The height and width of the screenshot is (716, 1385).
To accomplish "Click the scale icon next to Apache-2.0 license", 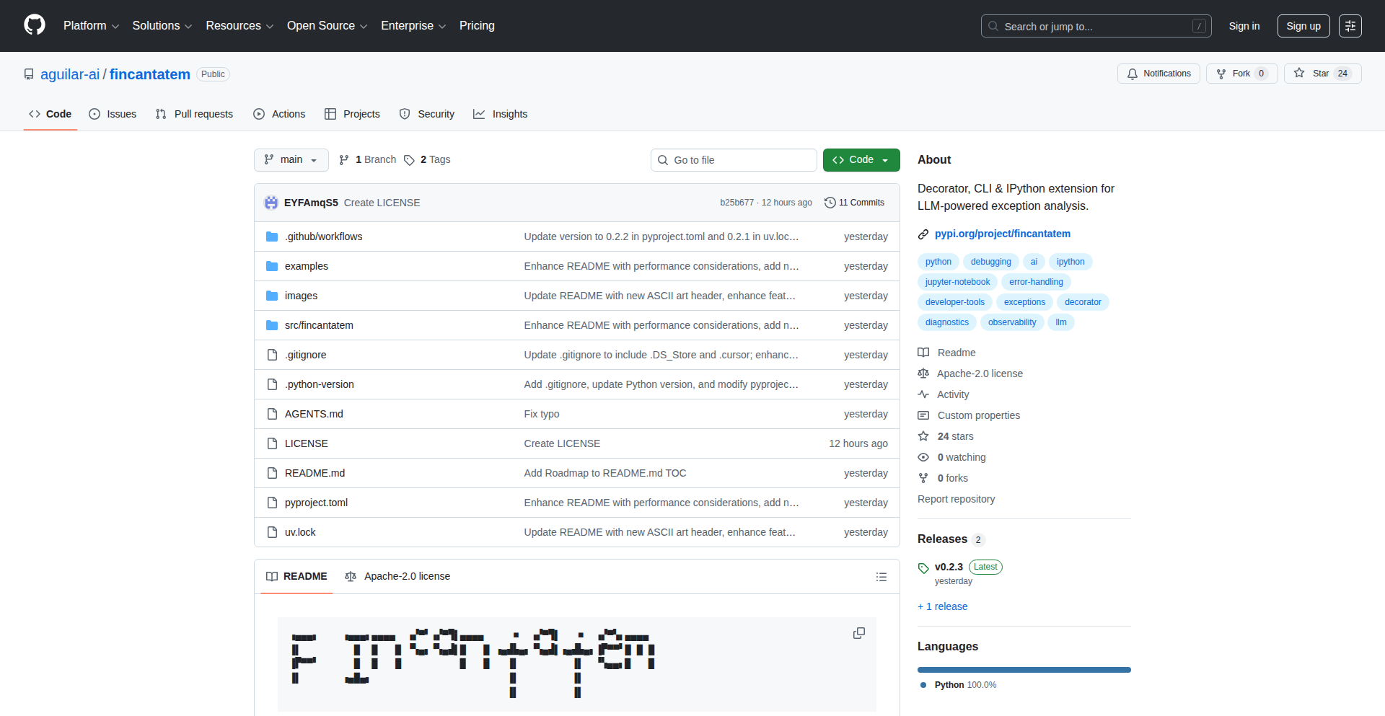I will 923,374.
